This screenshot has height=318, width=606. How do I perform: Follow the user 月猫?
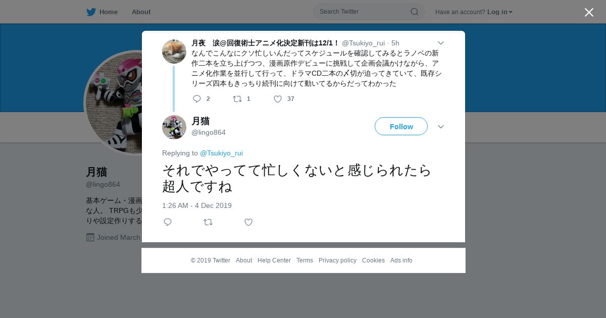tap(401, 126)
